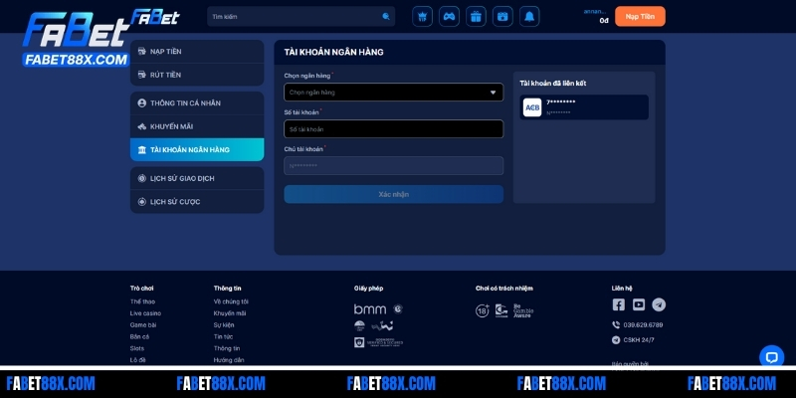
Task: Open the Tin tức footer link
Action: [x=223, y=336]
